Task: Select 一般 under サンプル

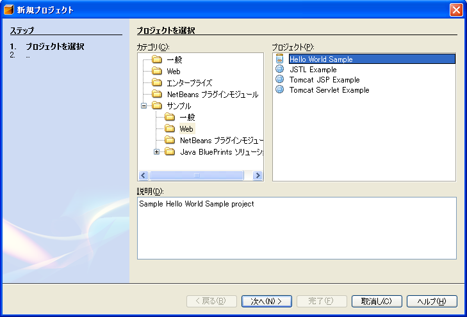Action: point(187,118)
